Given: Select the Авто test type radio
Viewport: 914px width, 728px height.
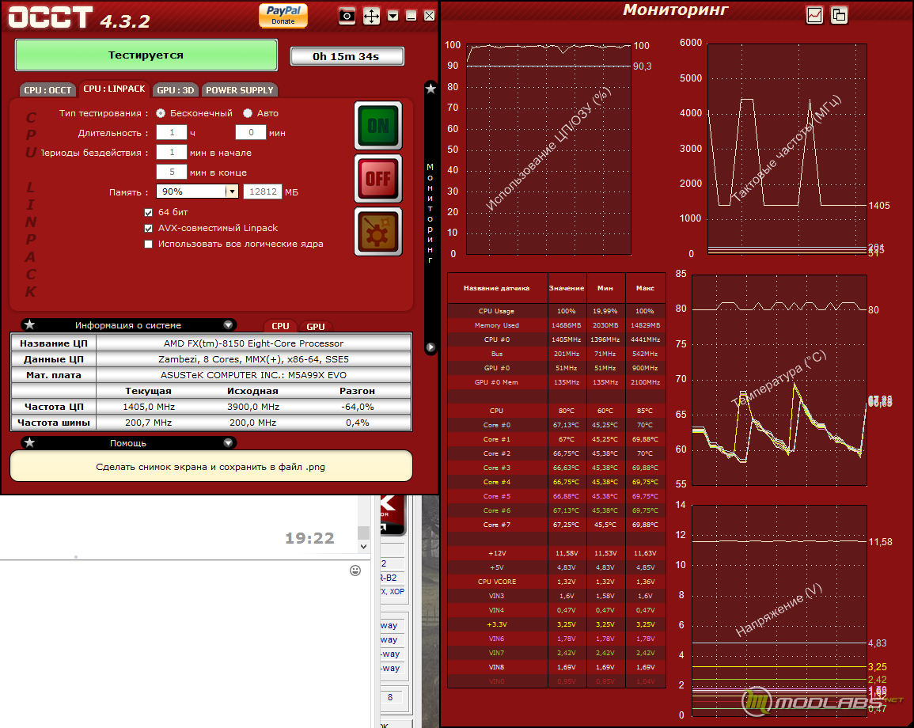Looking at the screenshot, I should click(x=248, y=113).
